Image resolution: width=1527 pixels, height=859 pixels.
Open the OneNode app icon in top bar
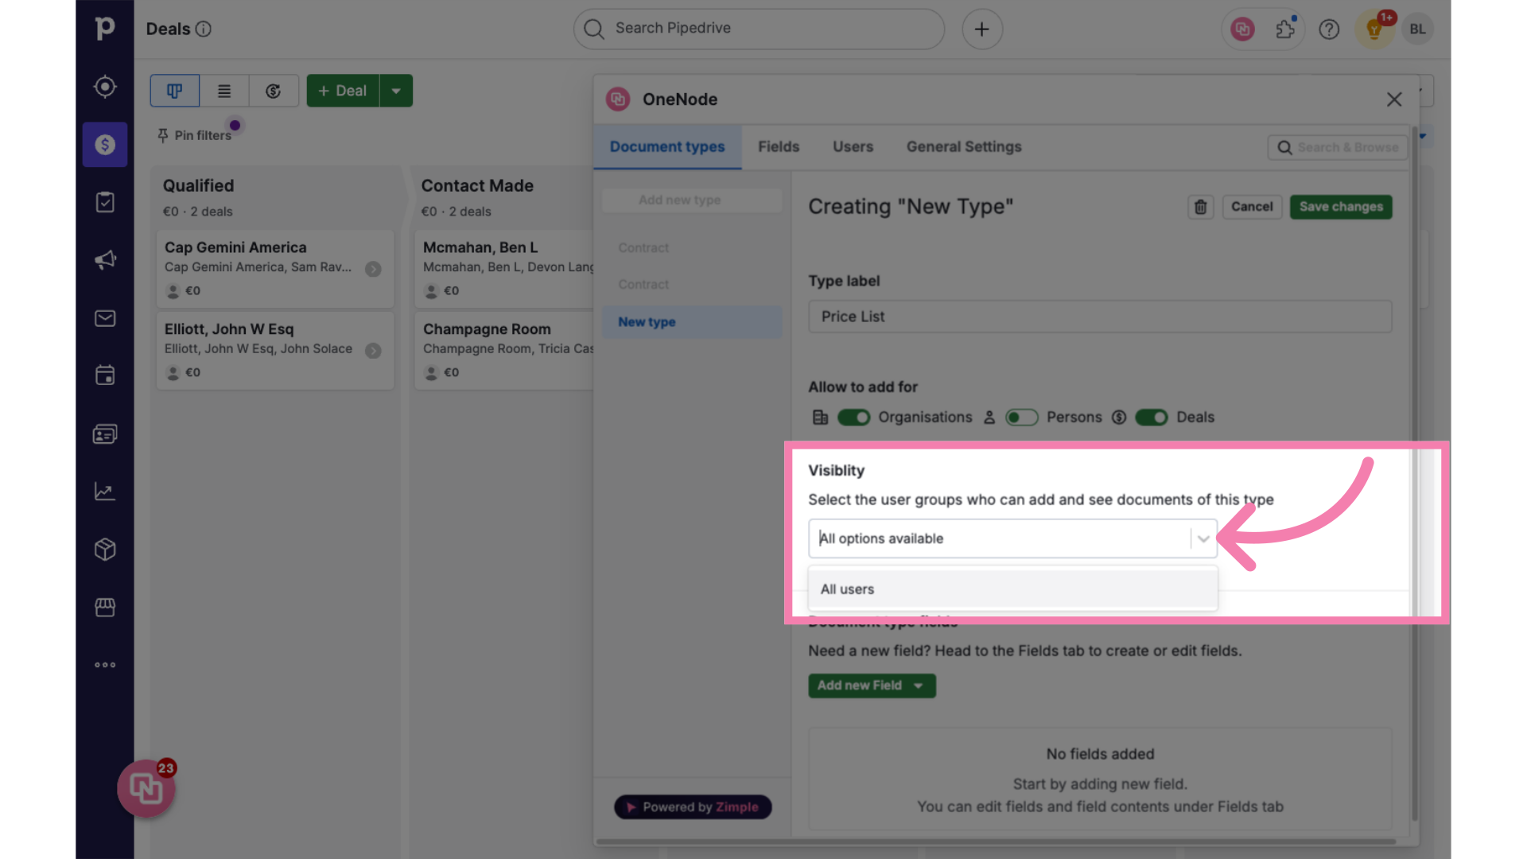click(x=1242, y=29)
